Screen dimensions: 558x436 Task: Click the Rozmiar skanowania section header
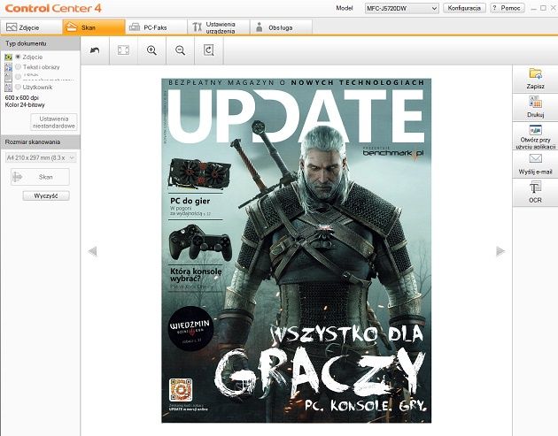(x=40, y=142)
